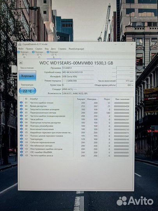Click the 22 °C temperature button
This screenshot has width=158, height=211.
point(28,91)
